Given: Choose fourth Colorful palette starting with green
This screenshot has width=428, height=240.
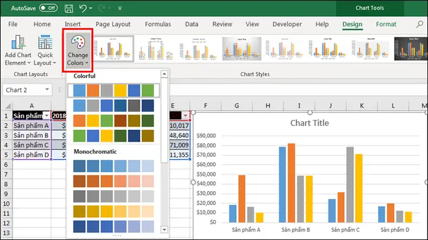Looking at the screenshot, I should (114, 136).
